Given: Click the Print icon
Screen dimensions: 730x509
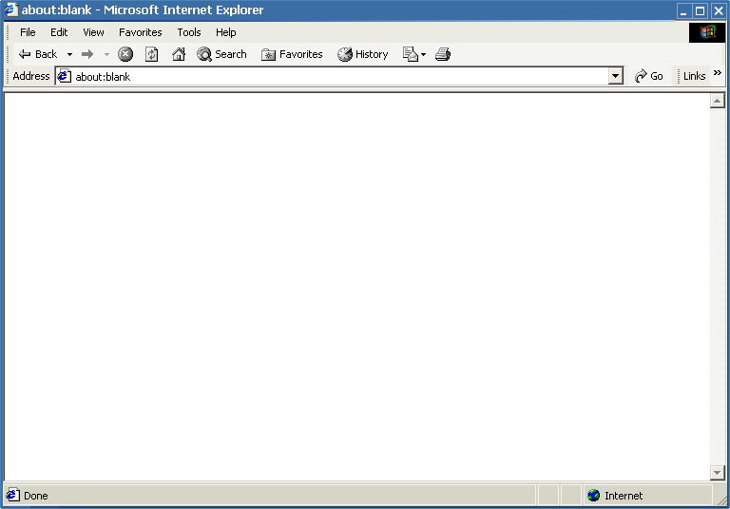Looking at the screenshot, I should (443, 54).
